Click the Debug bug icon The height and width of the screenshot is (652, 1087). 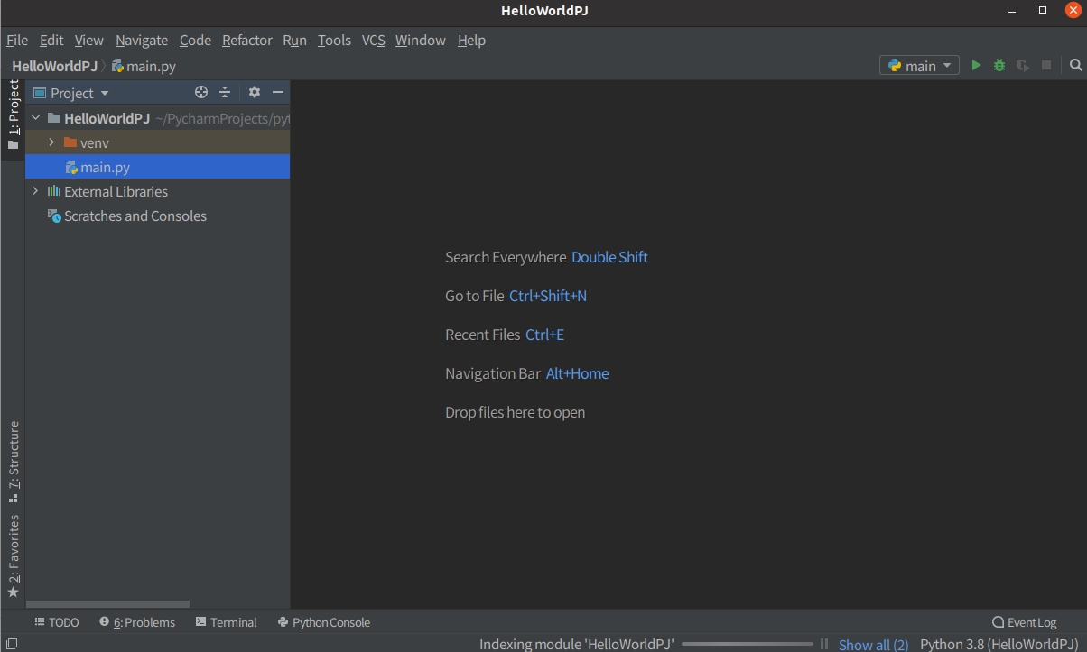(999, 66)
